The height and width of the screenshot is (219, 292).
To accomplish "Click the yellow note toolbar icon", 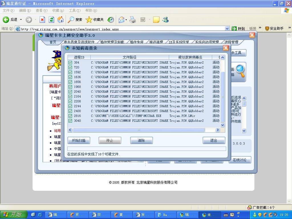I will point(156,20).
